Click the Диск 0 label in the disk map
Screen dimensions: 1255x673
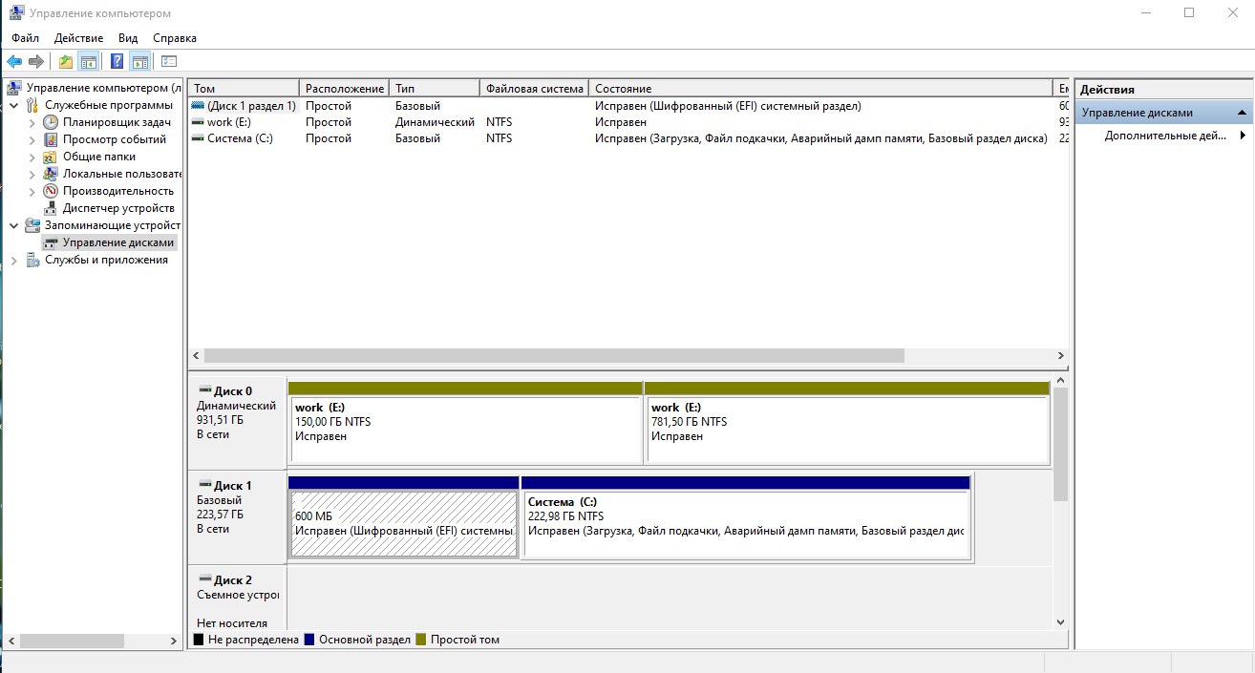point(233,390)
